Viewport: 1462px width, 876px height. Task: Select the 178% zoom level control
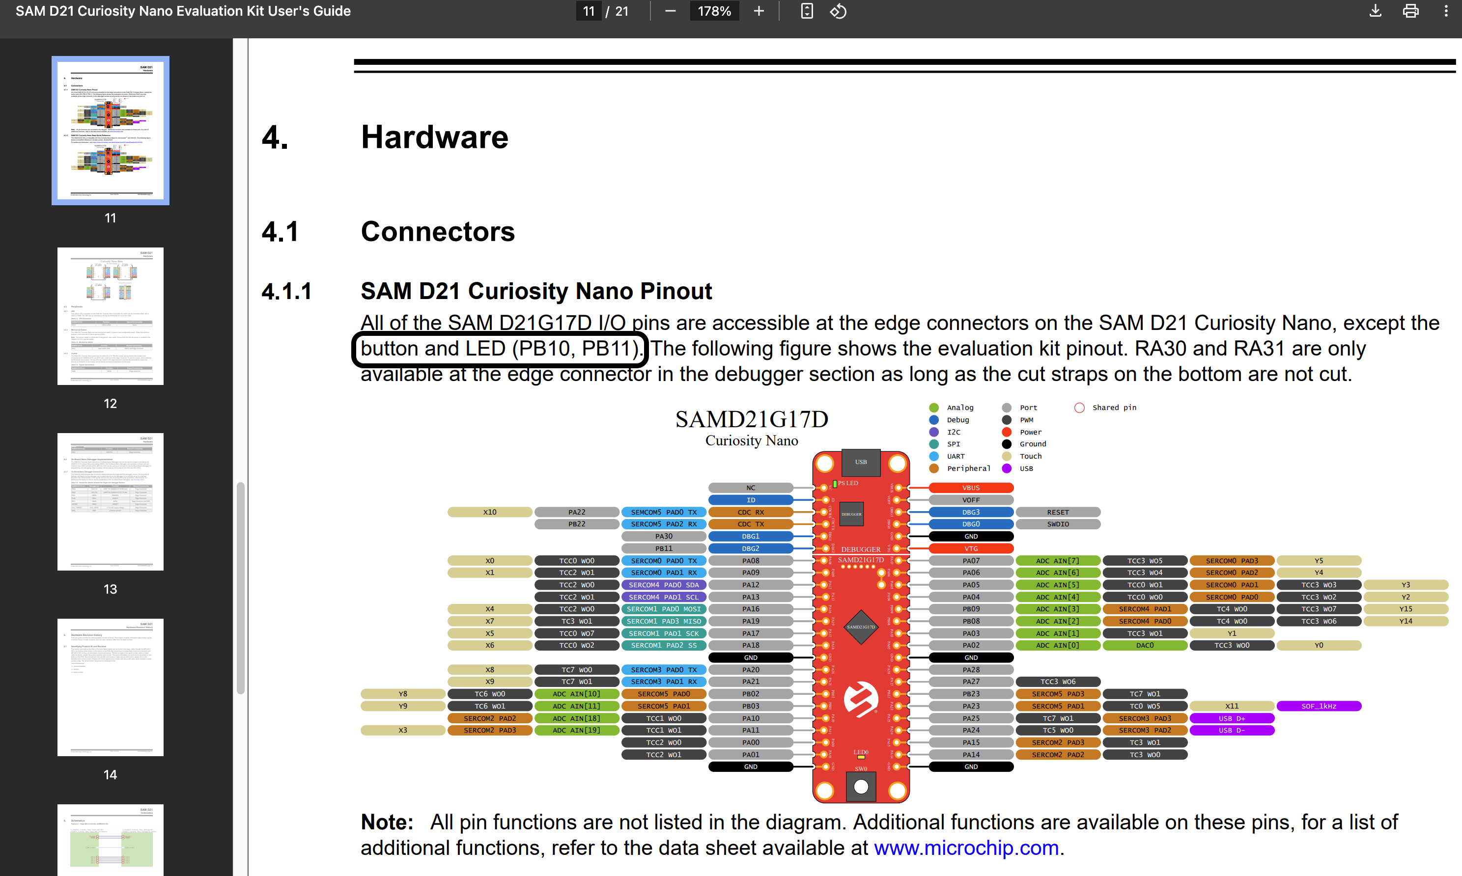click(714, 11)
